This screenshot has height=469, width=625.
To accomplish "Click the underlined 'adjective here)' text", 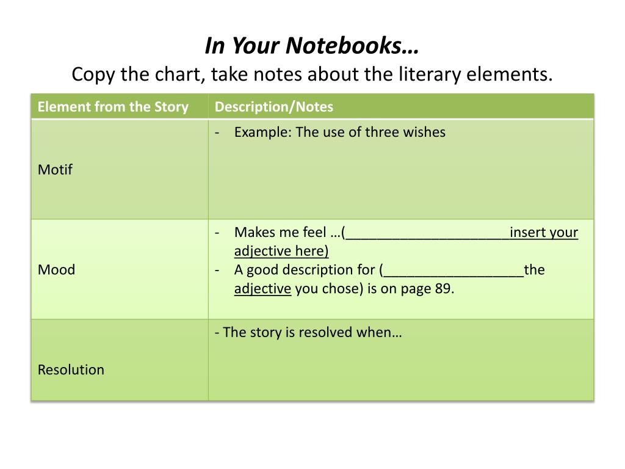I will point(281,251).
